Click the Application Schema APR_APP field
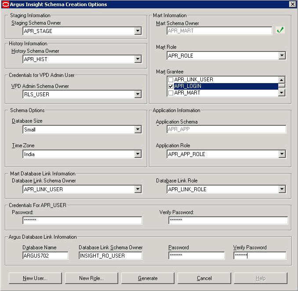Viewport: 298px width, 291px height. (226, 129)
